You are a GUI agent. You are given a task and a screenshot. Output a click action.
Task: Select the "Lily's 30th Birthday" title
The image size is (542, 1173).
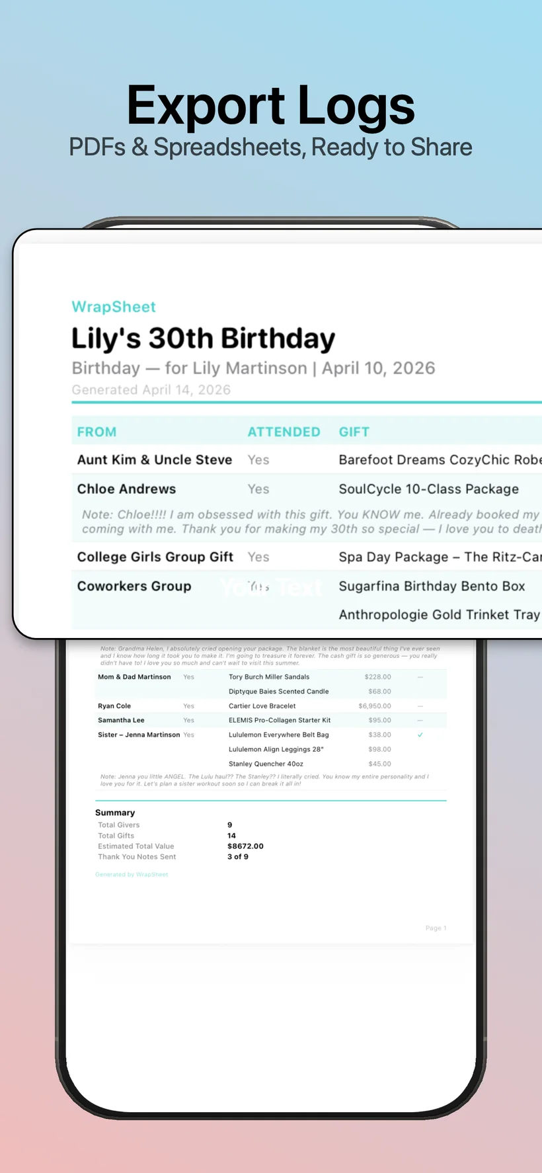point(204,339)
